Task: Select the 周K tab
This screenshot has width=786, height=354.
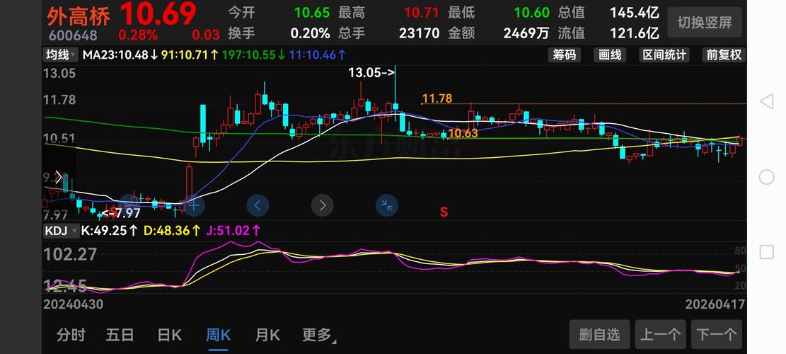Action: pyautogui.click(x=218, y=334)
